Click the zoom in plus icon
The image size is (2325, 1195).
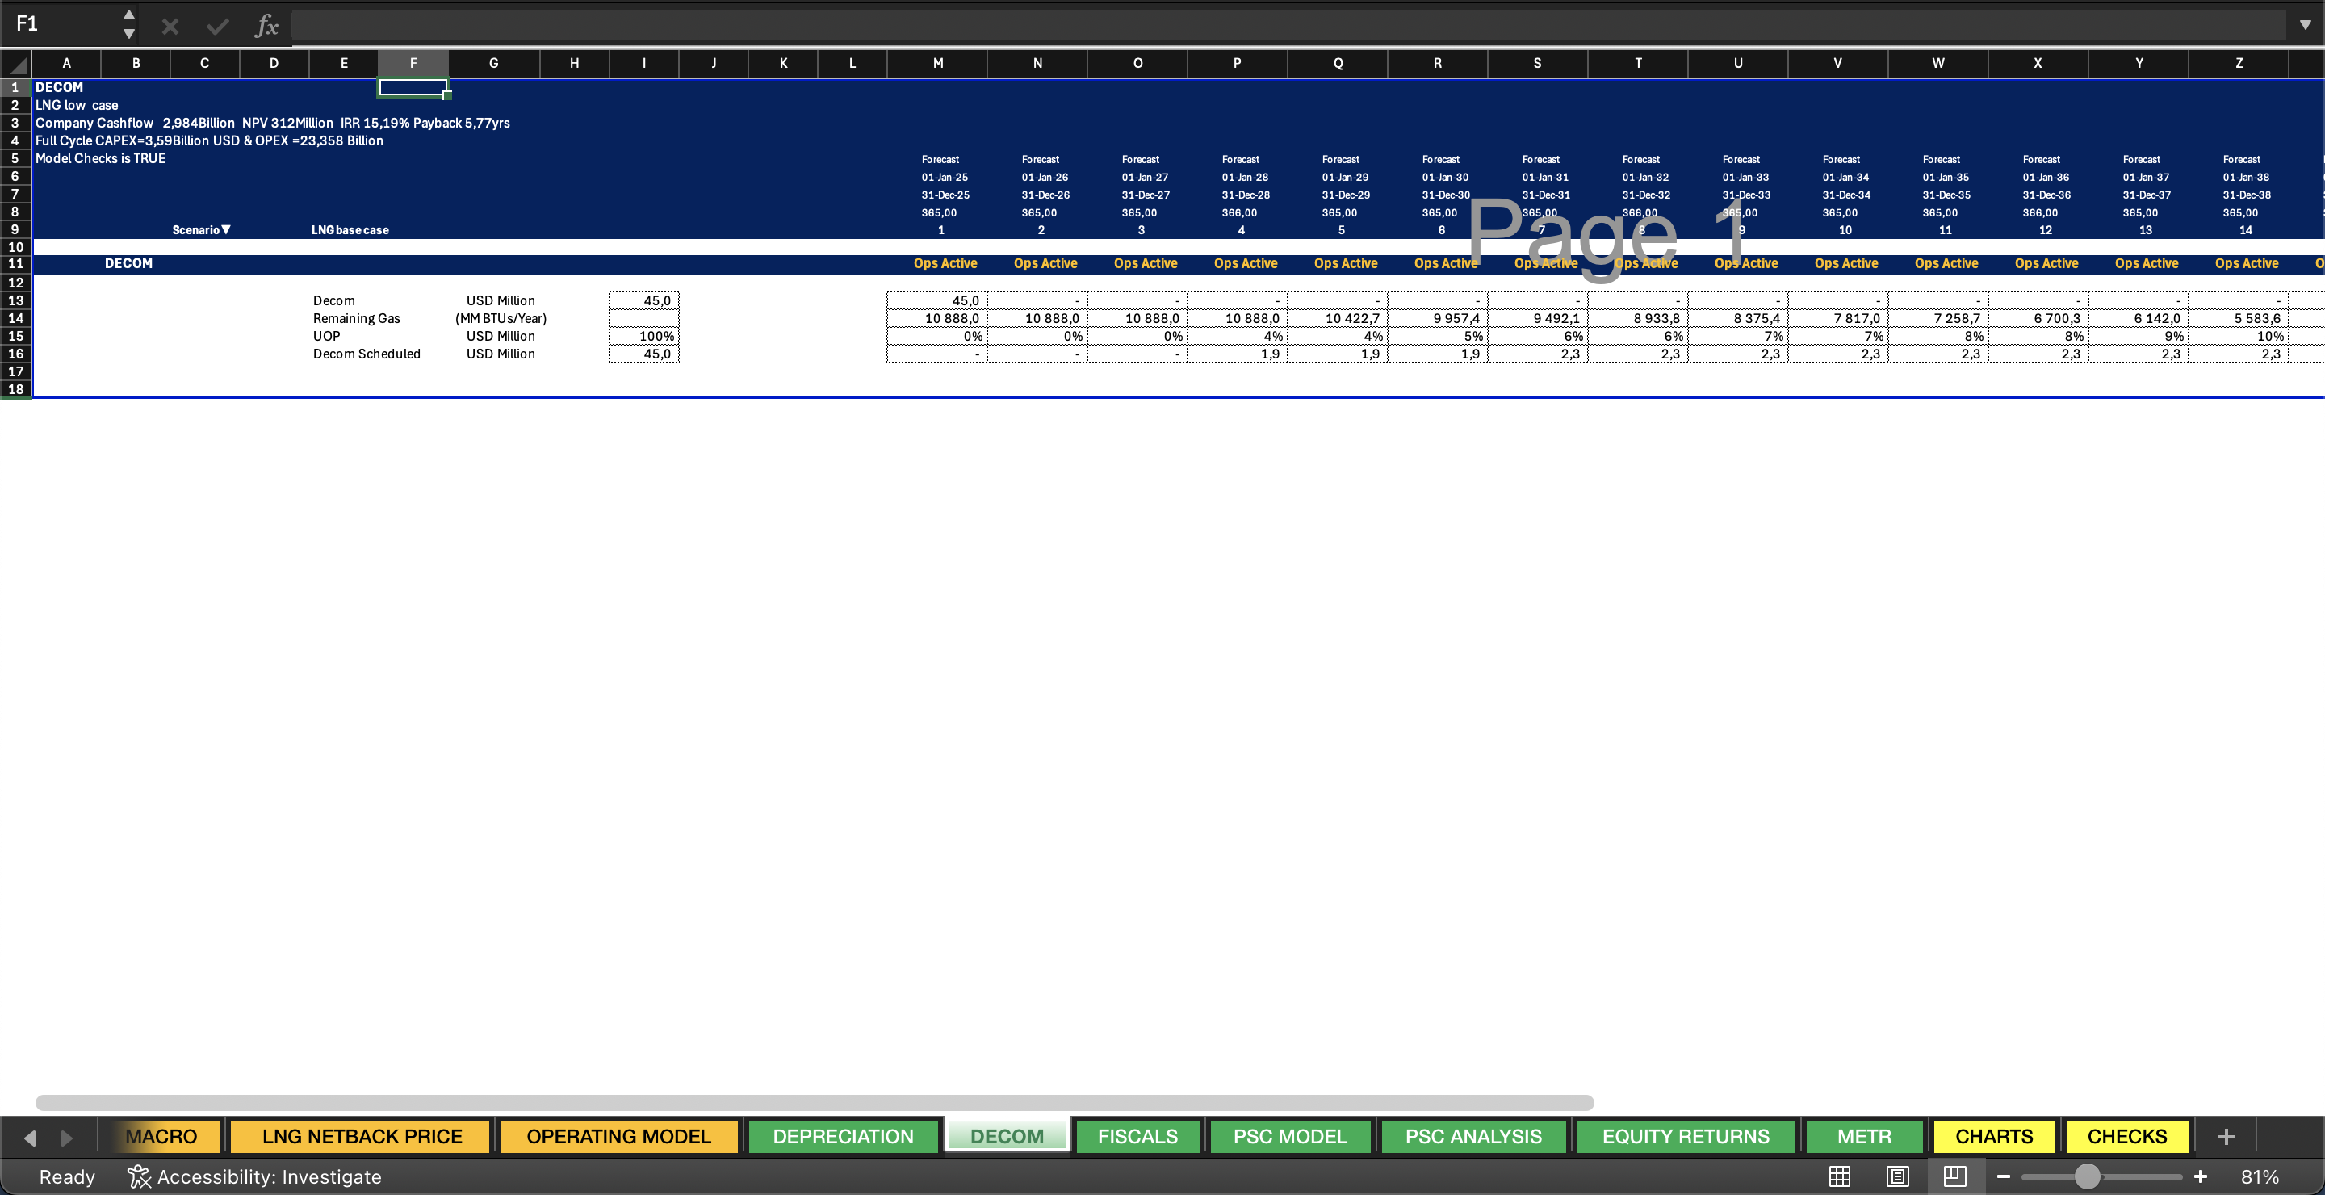tap(2201, 1176)
